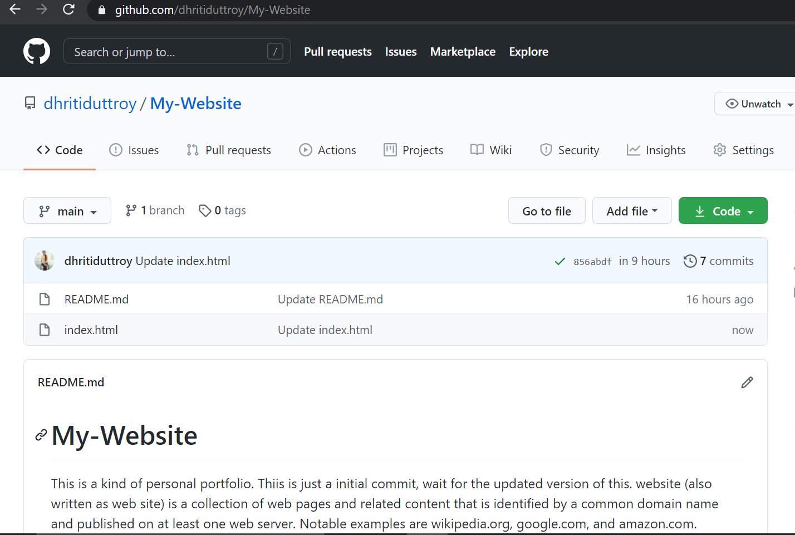The height and width of the screenshot is (535, 795).
Task: Click the browser forward arrow
Action: tap(42, 9)
